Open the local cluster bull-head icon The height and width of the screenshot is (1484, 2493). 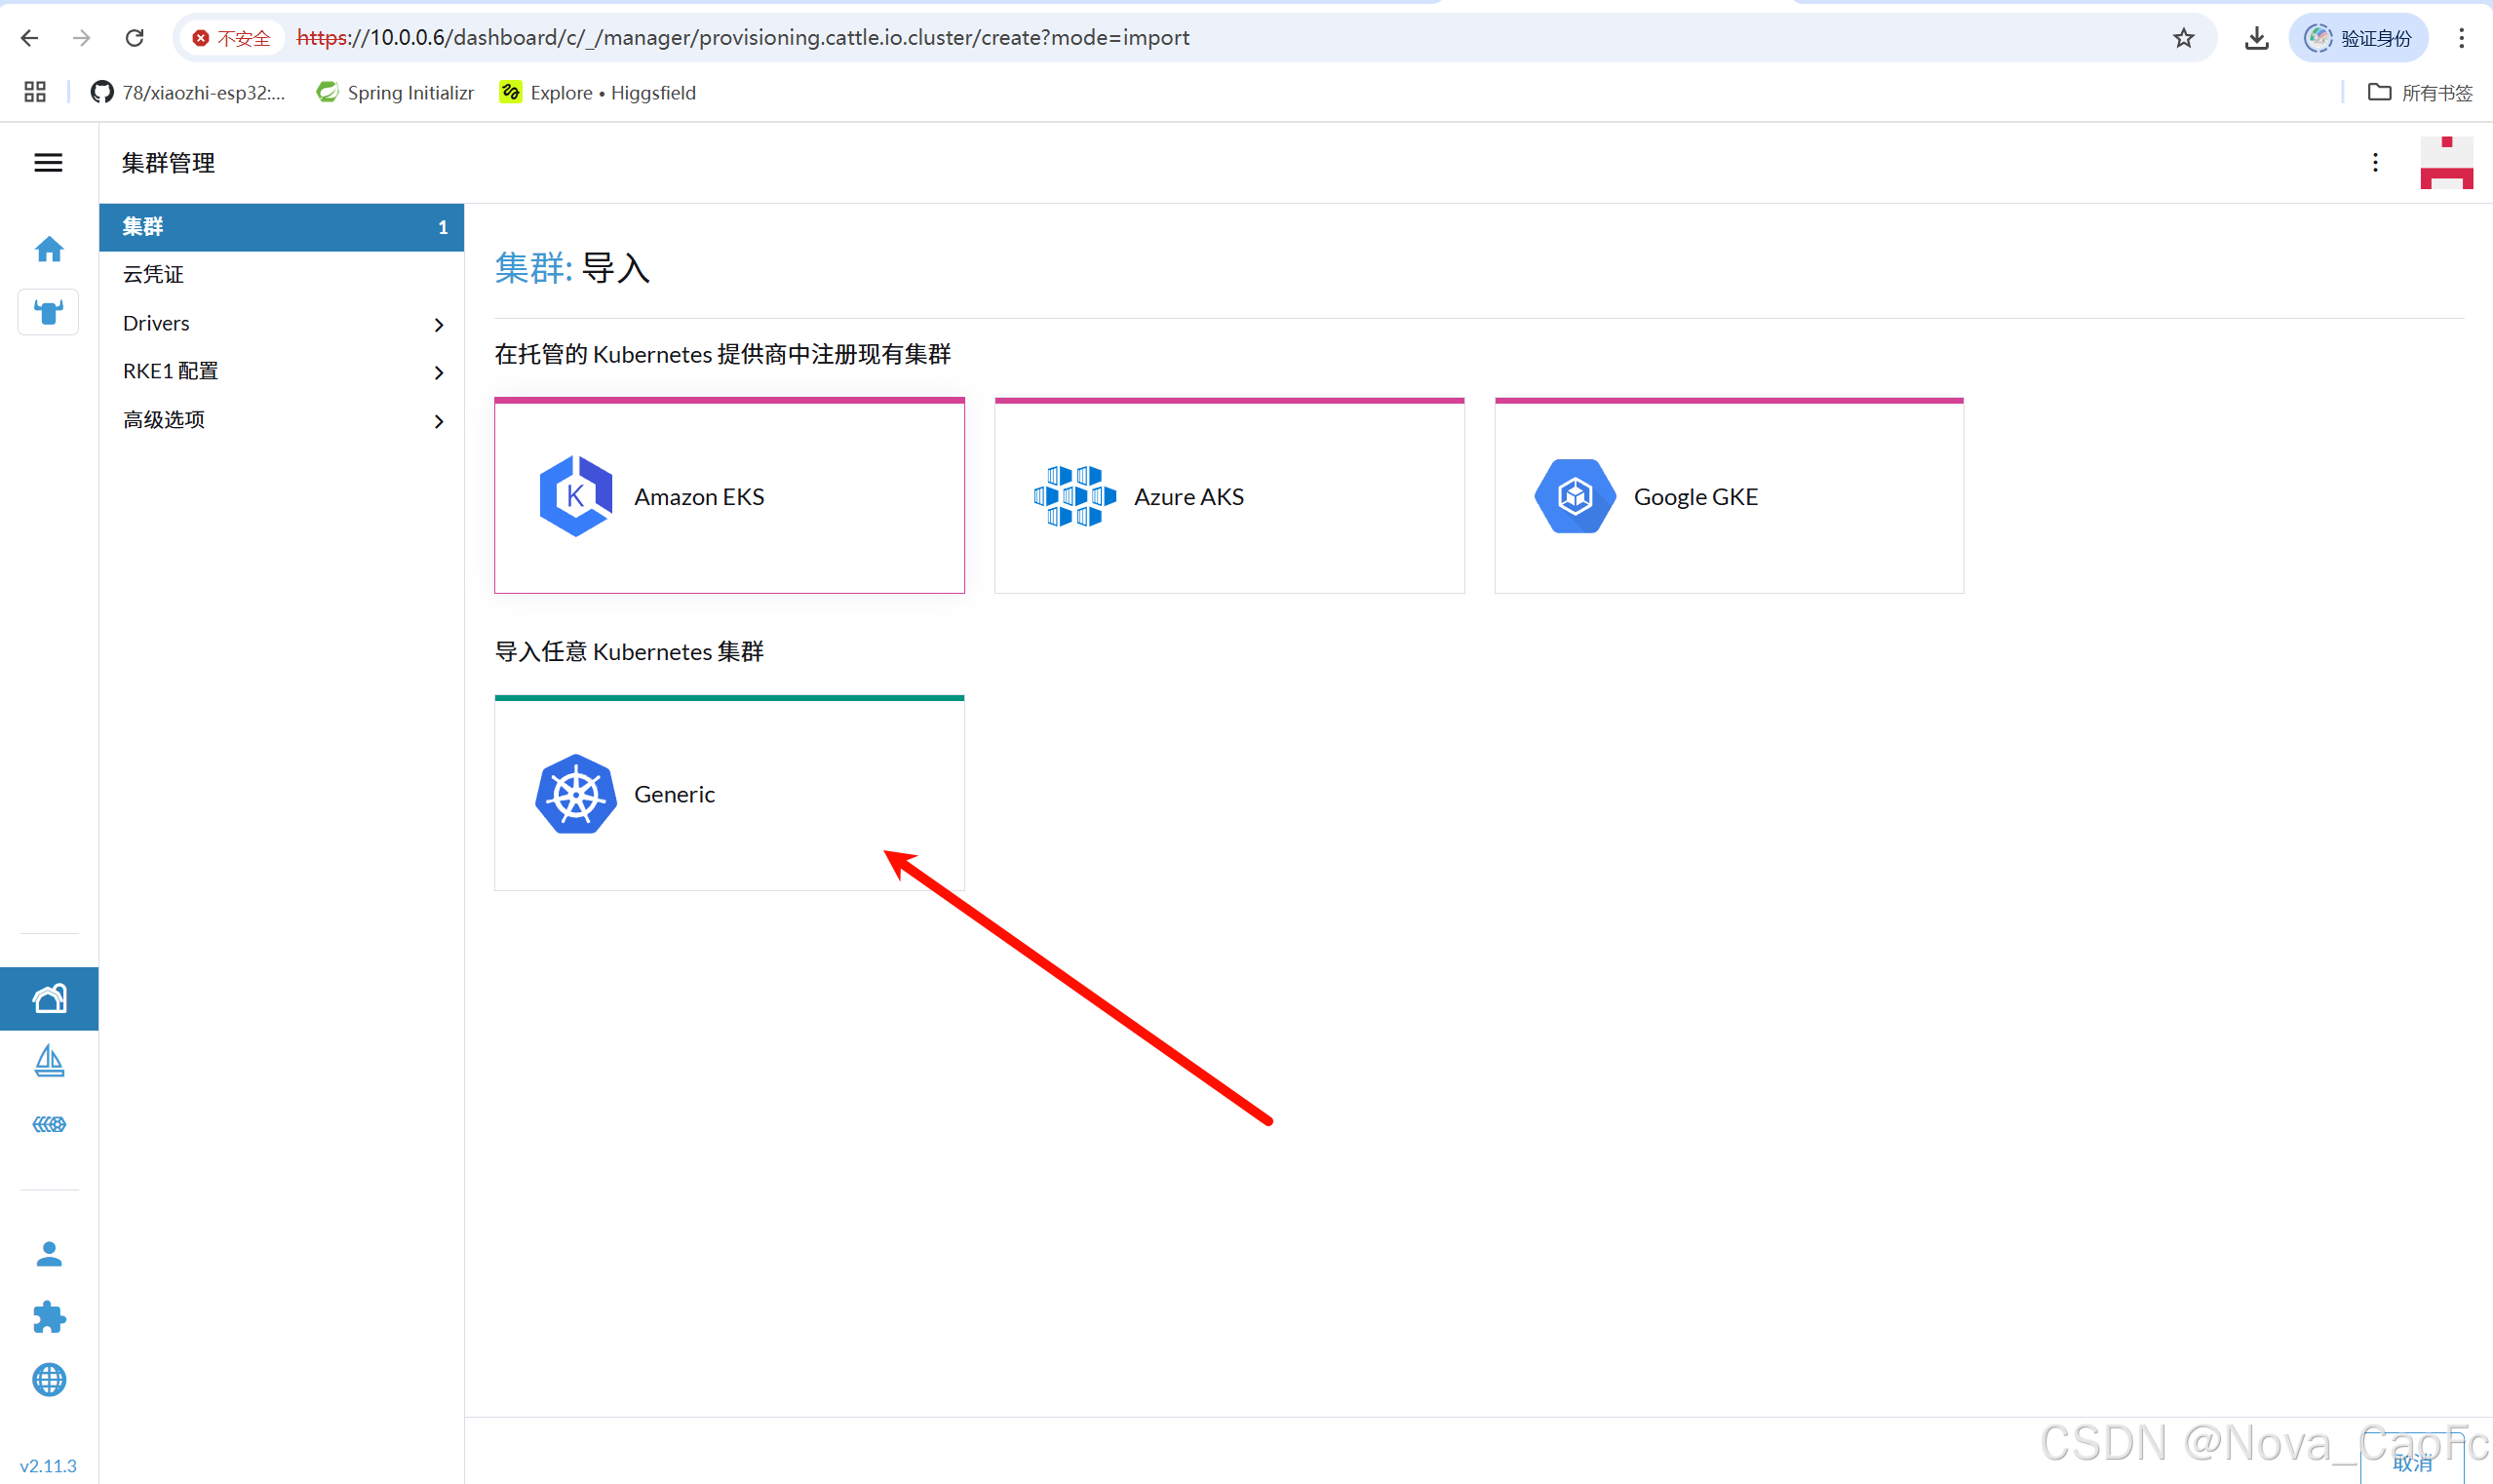click(x=49, y=312)
